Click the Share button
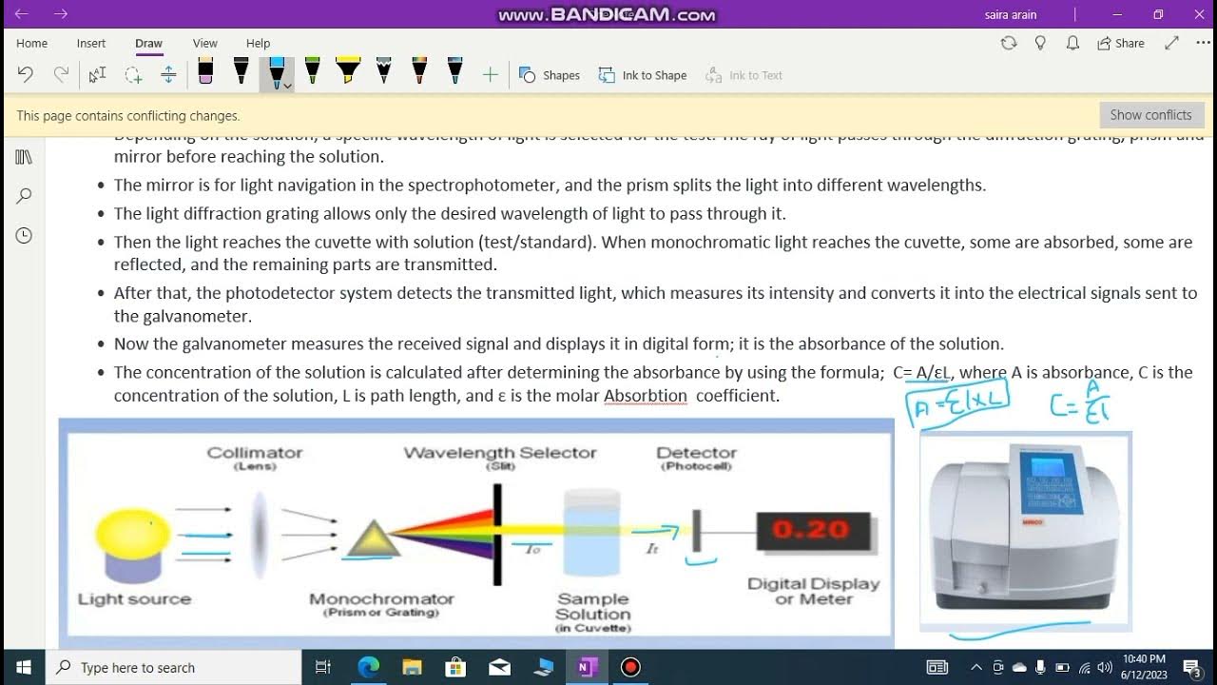 [1121, 43]
